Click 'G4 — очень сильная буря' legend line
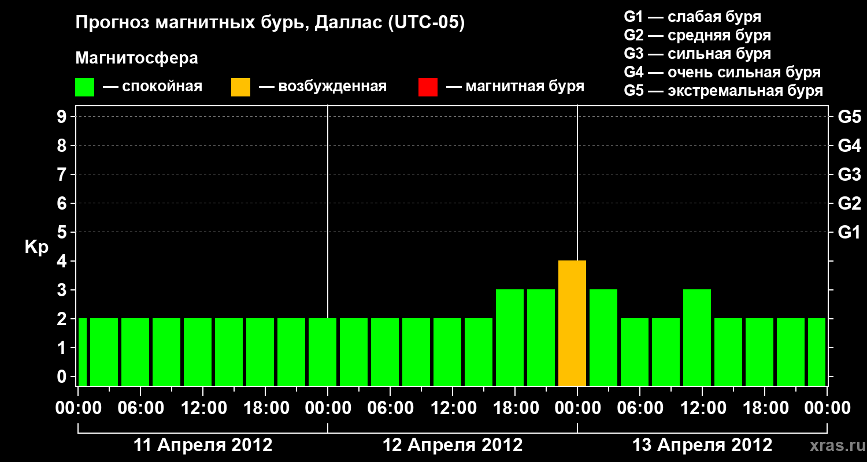The height and width of the screenshot is (462, 867). point(722,72)
